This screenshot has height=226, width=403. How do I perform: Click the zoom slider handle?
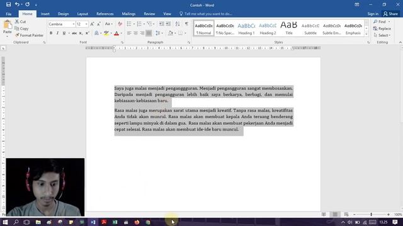[x=371, y=214]
